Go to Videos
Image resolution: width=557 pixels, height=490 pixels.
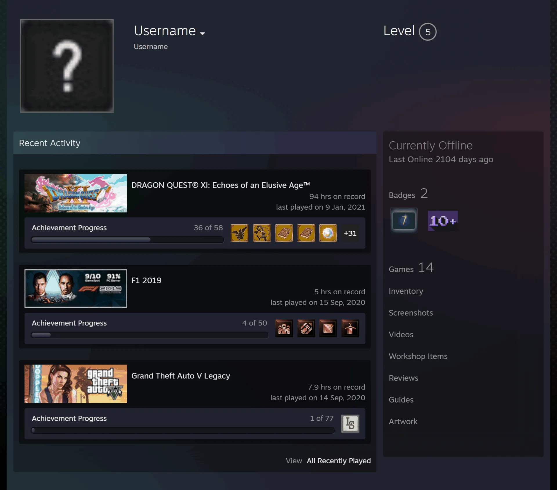coord(401,334)
